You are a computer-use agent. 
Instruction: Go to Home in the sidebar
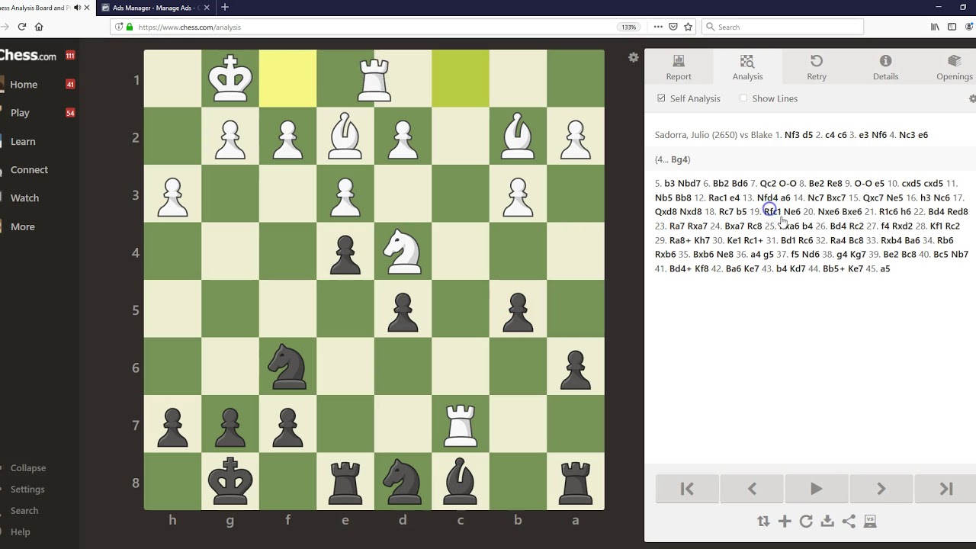(24, 85)
